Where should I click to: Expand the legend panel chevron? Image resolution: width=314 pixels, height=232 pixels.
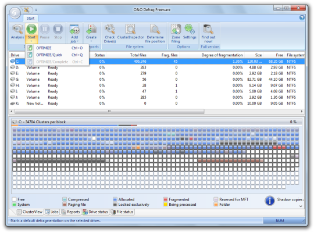coord(301,206)
